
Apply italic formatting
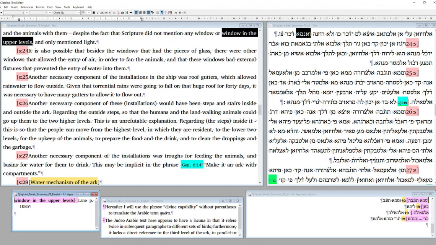(98, 13)
